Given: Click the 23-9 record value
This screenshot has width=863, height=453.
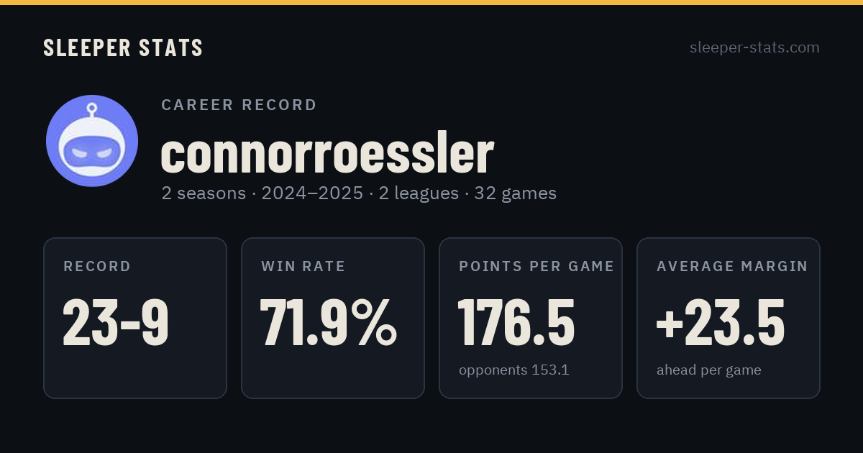Looking at the screenshot, I should [x=116, y=323].
